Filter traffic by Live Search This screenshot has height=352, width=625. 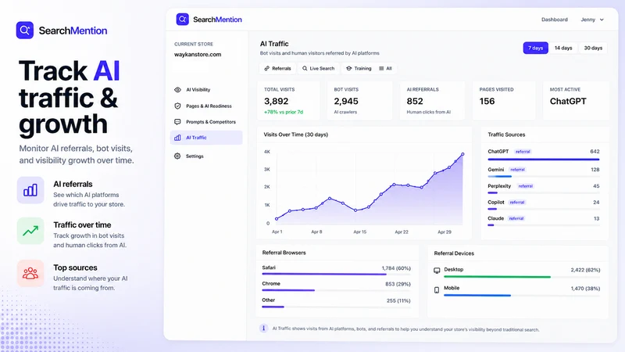click(x=319, y=68)
